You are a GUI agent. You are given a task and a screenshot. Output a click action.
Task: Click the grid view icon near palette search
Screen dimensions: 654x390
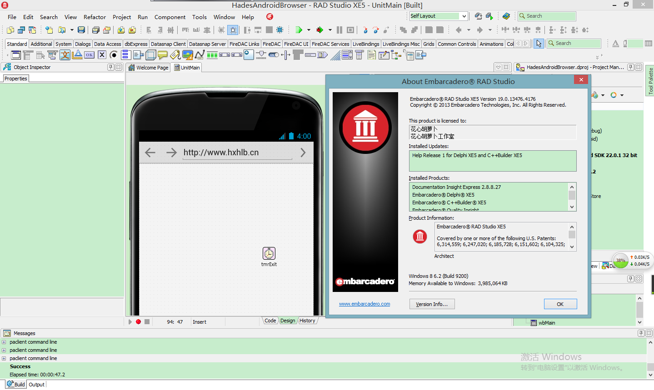(648, 44)
